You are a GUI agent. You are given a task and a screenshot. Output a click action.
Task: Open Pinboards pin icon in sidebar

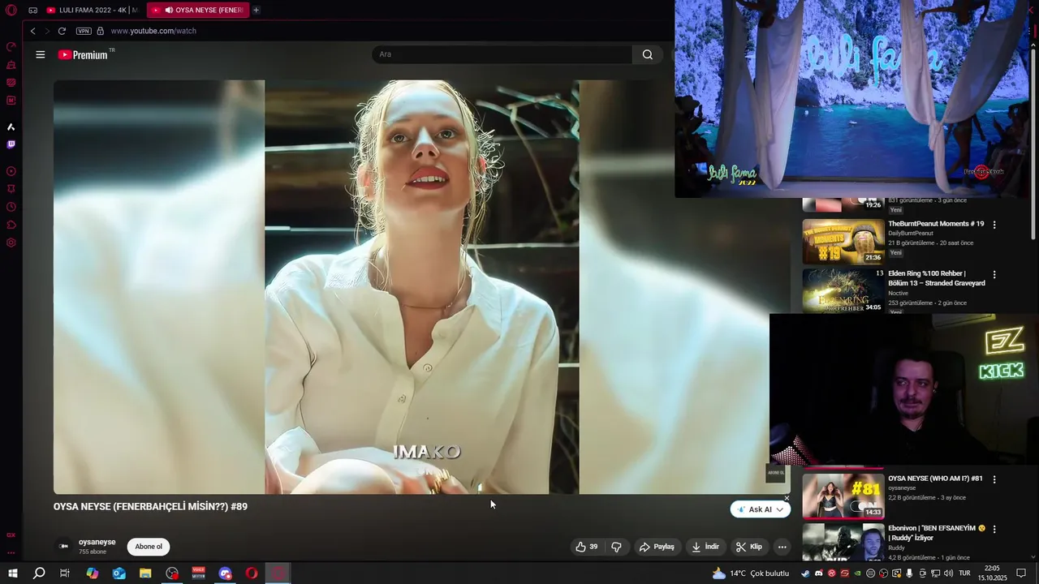(x=11, y=189)
